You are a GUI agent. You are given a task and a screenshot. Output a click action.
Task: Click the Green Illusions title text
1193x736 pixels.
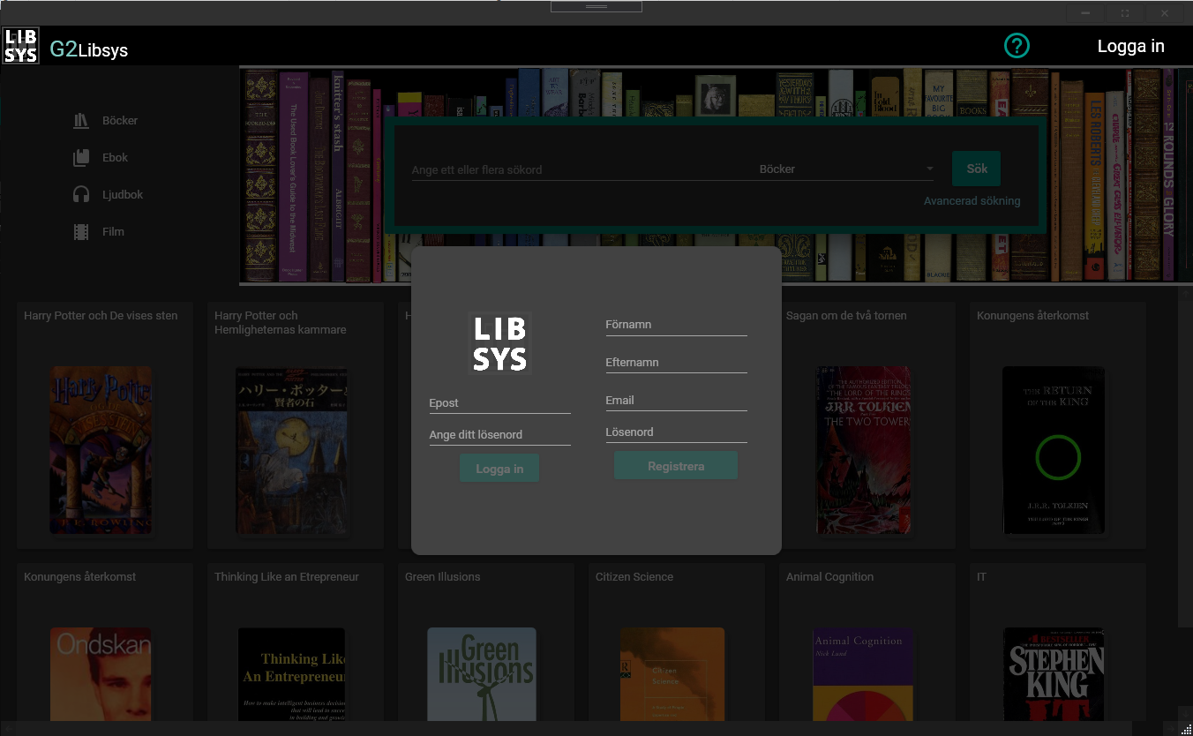[x=442, y=577]
